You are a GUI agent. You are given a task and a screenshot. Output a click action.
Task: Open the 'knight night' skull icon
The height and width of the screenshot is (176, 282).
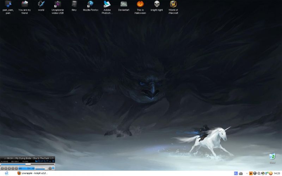[157, 6]
